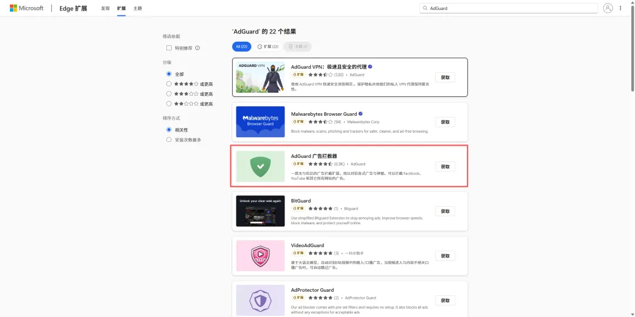The height and width of the screenshot is (317, 635).
Task: Go to the 主题 nav tab
Action: pos(138,8)
